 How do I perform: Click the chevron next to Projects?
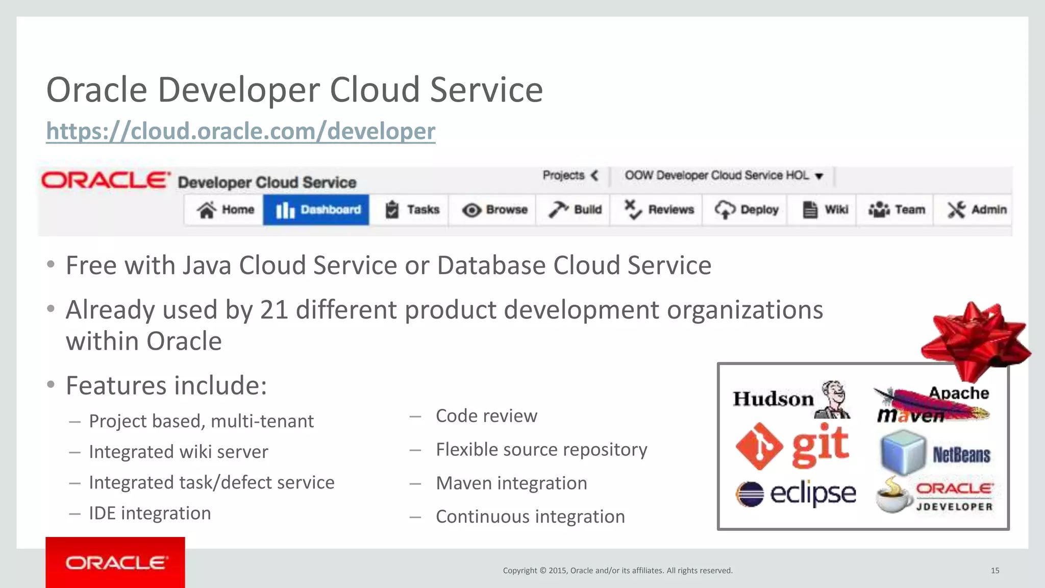(x=594, y=176)
